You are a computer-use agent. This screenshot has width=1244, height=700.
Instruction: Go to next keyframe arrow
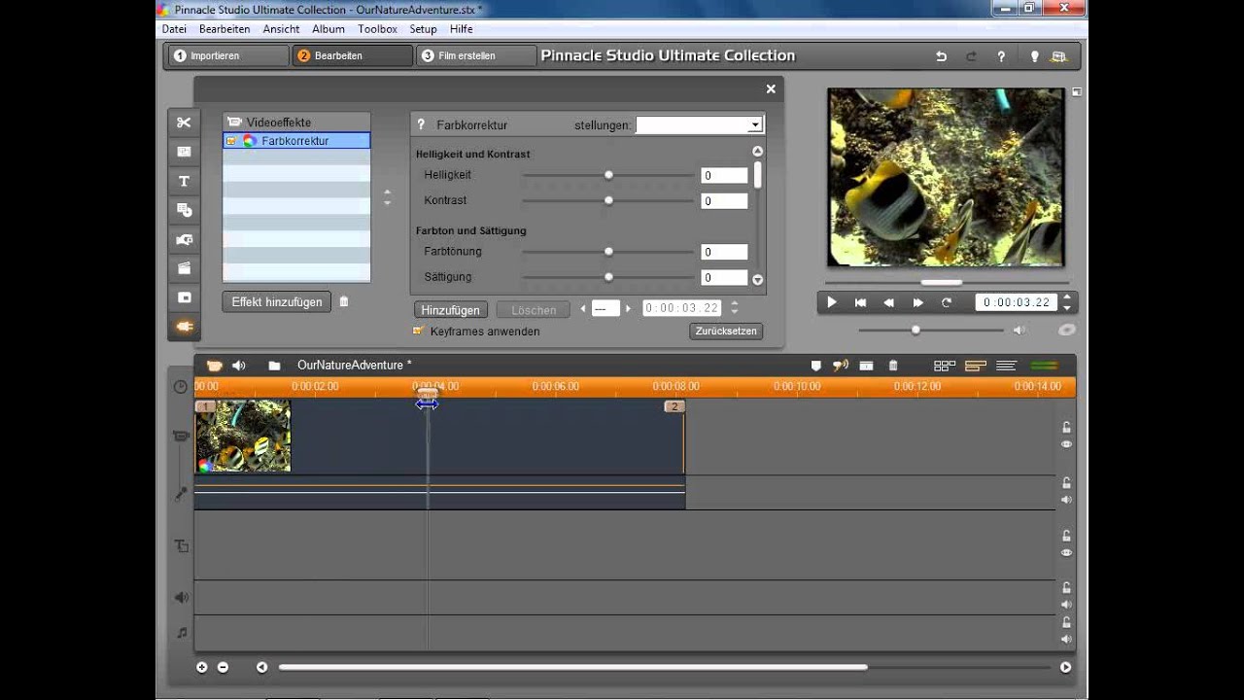click(x=628, y=309)
